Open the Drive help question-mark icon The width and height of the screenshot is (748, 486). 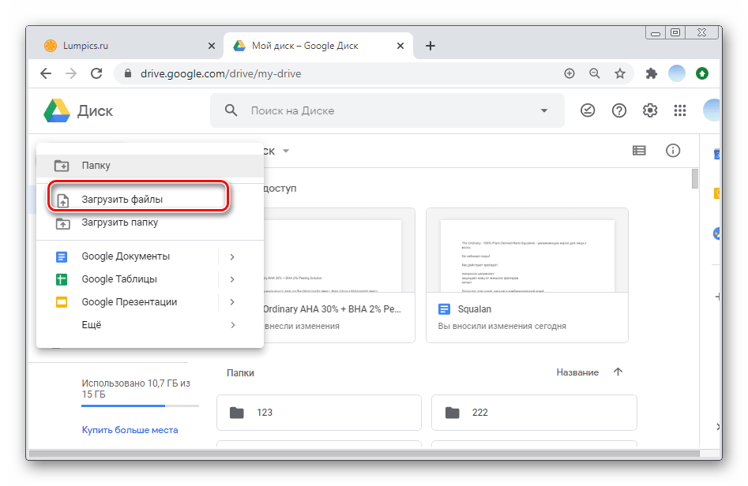[618, 110]
